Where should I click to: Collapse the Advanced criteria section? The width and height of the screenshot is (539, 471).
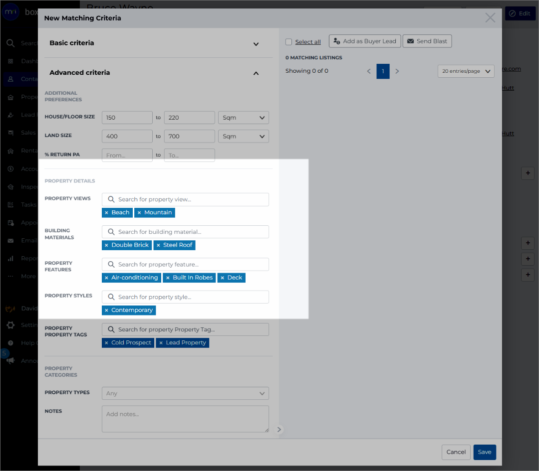click(x=256, y=73)
